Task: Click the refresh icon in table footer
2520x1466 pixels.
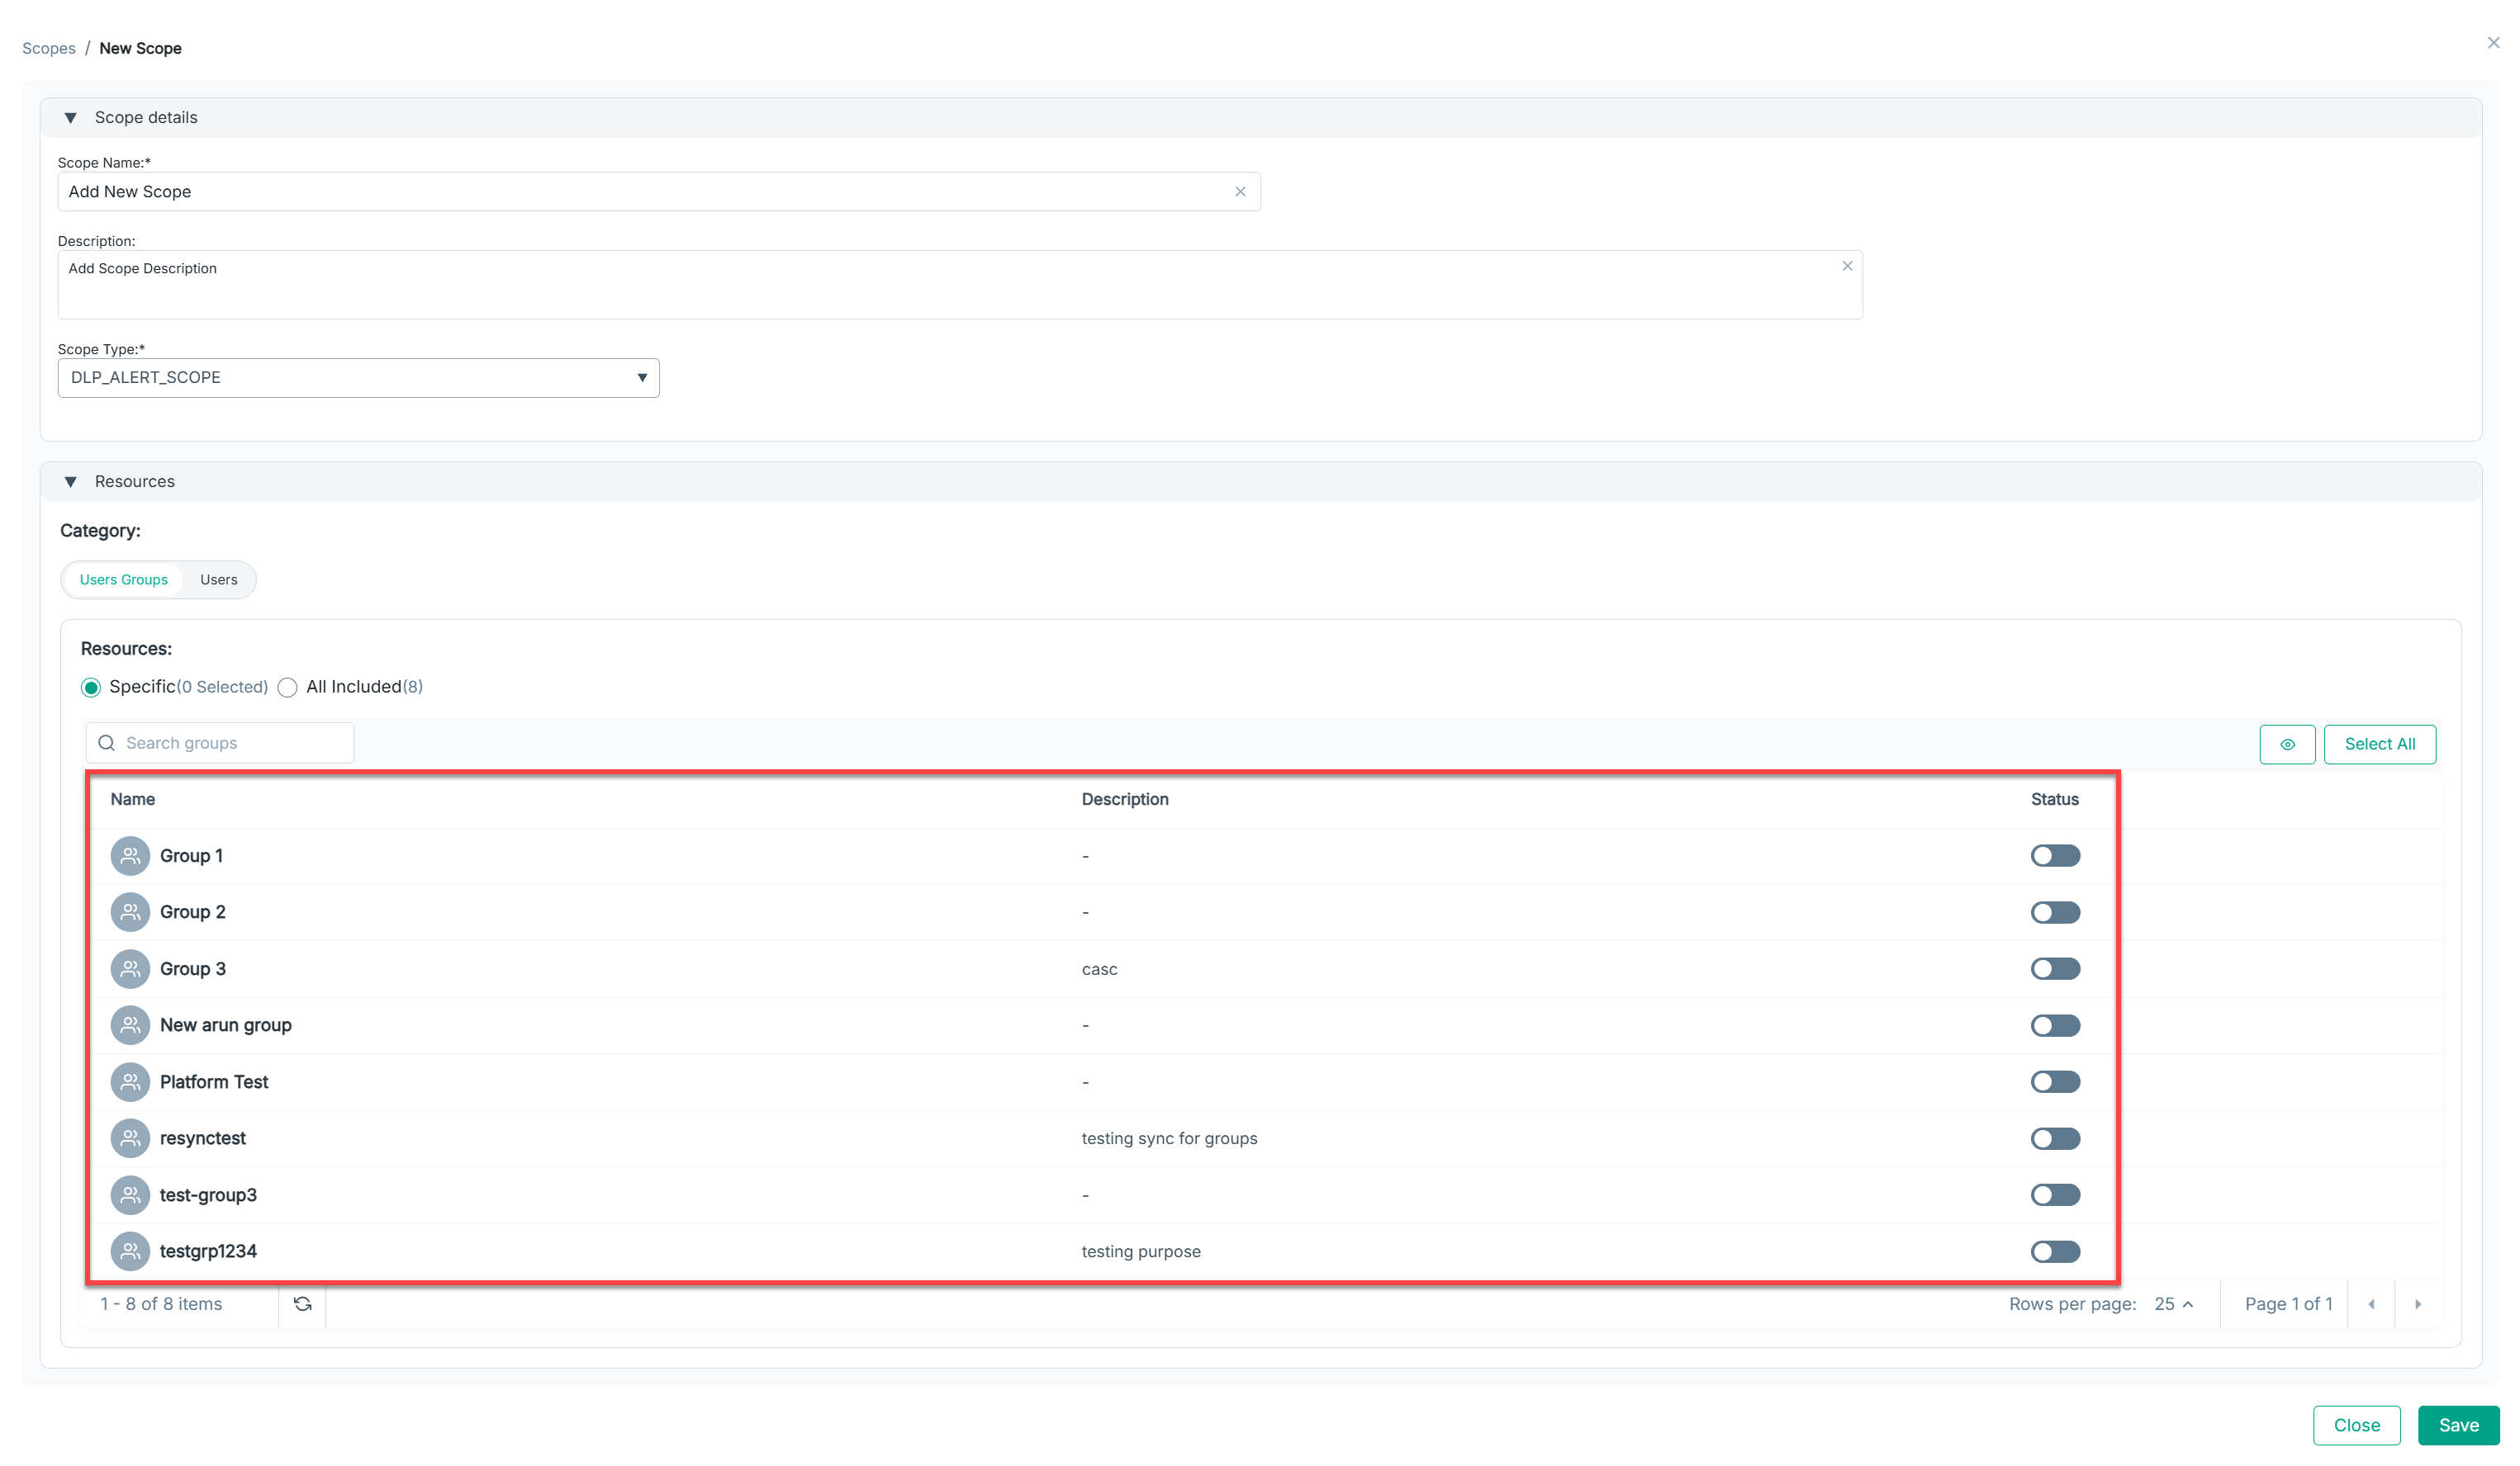Action: 302,1303
